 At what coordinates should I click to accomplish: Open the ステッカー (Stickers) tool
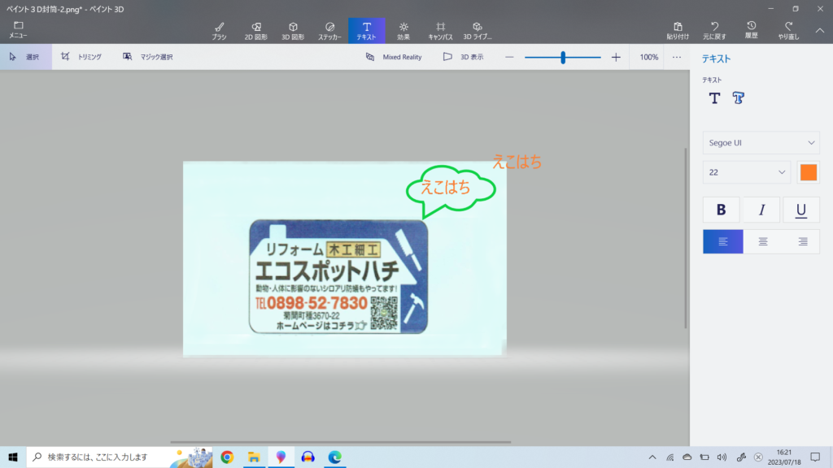[x=329, y=31]
